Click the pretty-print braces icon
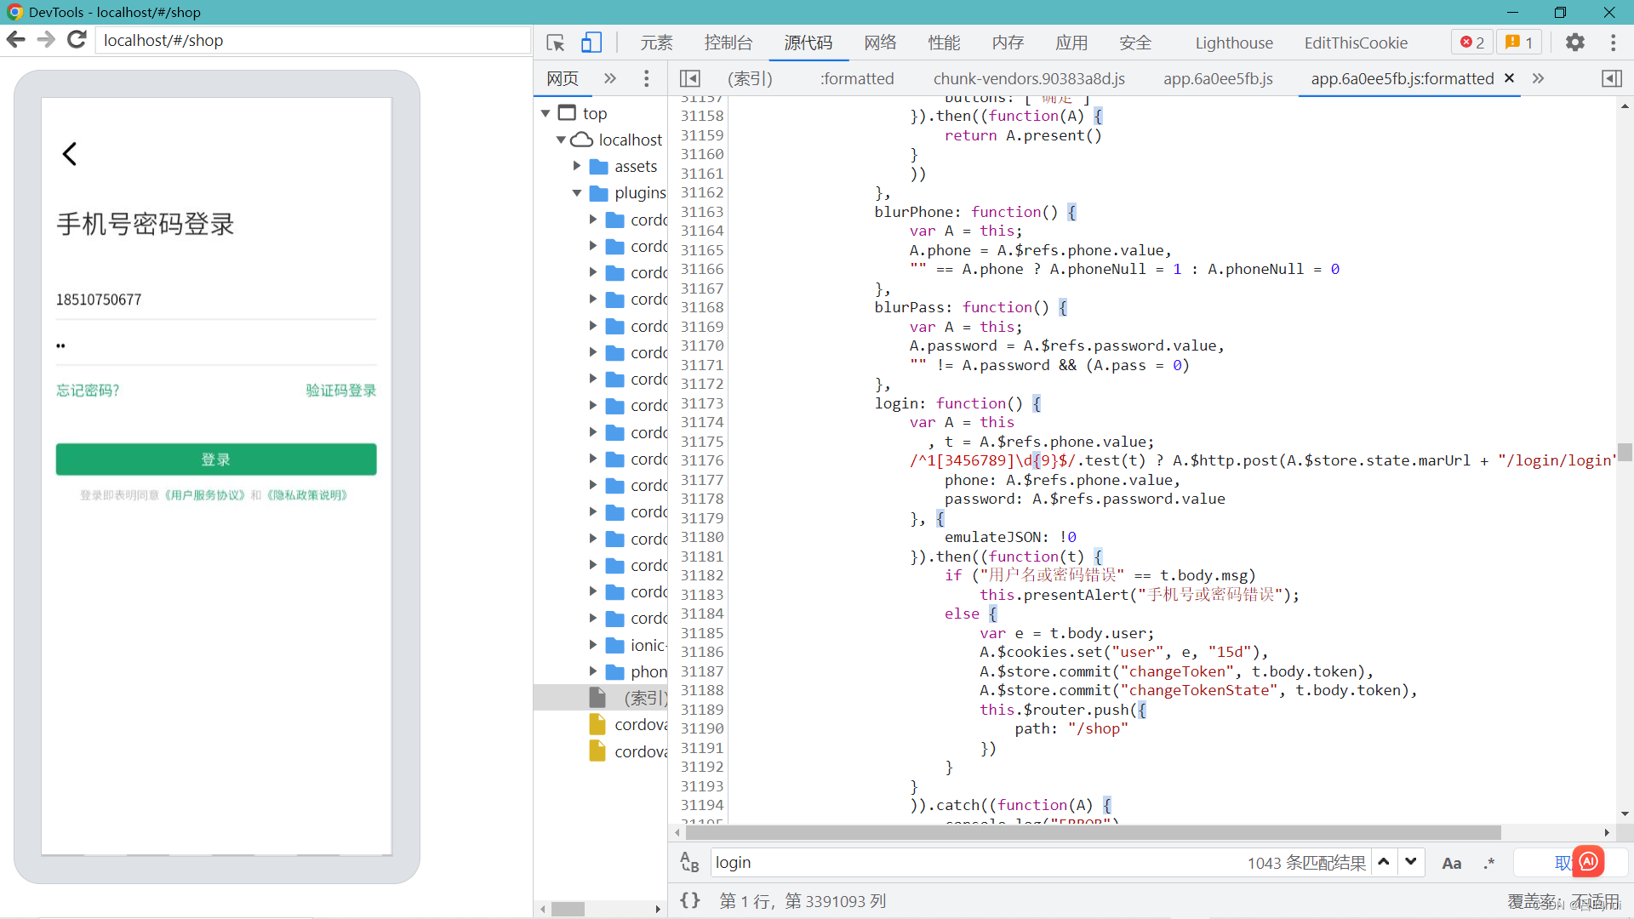 (690, 900)
